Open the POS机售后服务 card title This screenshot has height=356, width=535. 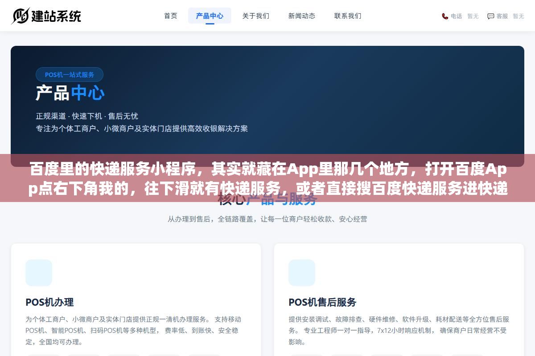tap(322, 302)
